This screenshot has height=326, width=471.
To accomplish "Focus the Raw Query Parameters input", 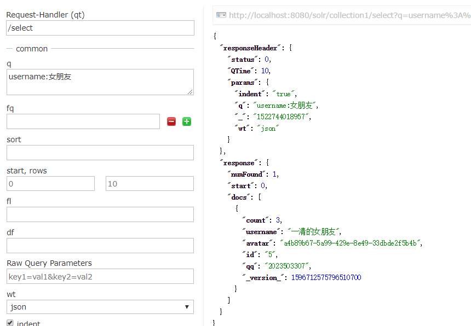I will point(100,276).
